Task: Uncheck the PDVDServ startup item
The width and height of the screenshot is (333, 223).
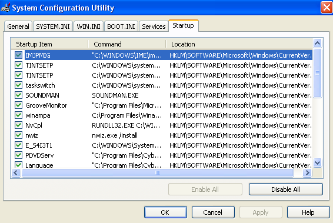Action: 18,155
